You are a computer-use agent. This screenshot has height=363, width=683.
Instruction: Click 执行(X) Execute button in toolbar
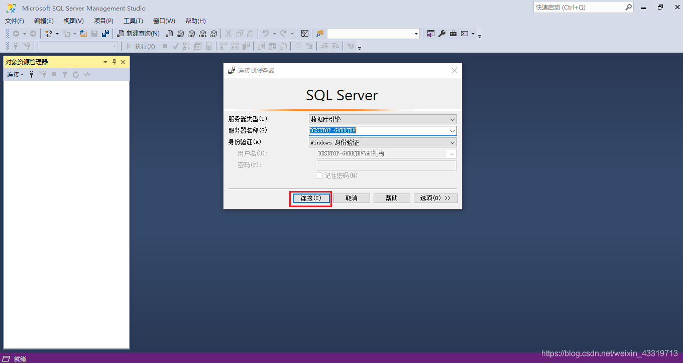pyautogui.click(x=140, y=46)
